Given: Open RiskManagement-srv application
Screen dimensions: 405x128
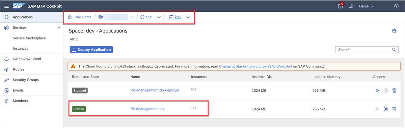Looking at the screenshot, I should [x=147, y=109].
